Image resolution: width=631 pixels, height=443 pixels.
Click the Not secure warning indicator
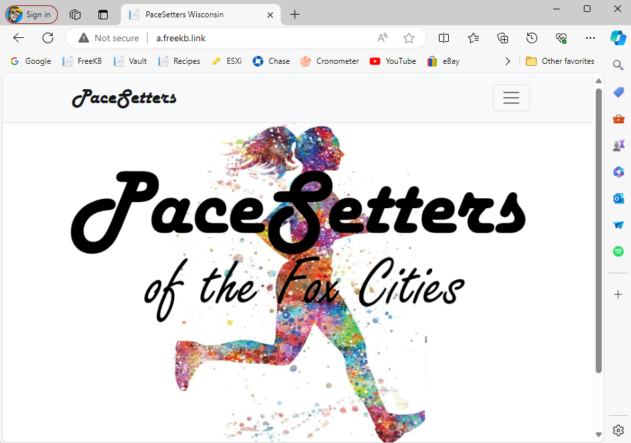pos(108,38)
